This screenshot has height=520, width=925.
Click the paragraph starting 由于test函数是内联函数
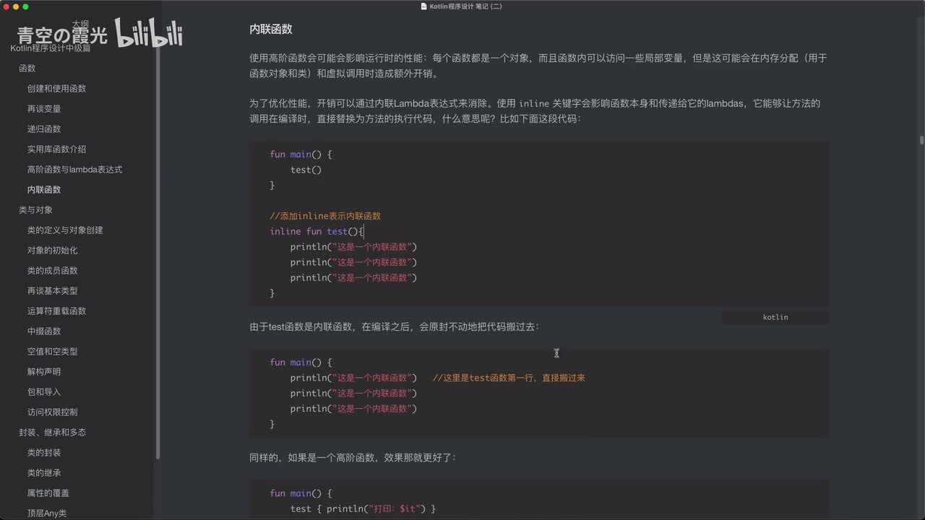pos(394,327)
